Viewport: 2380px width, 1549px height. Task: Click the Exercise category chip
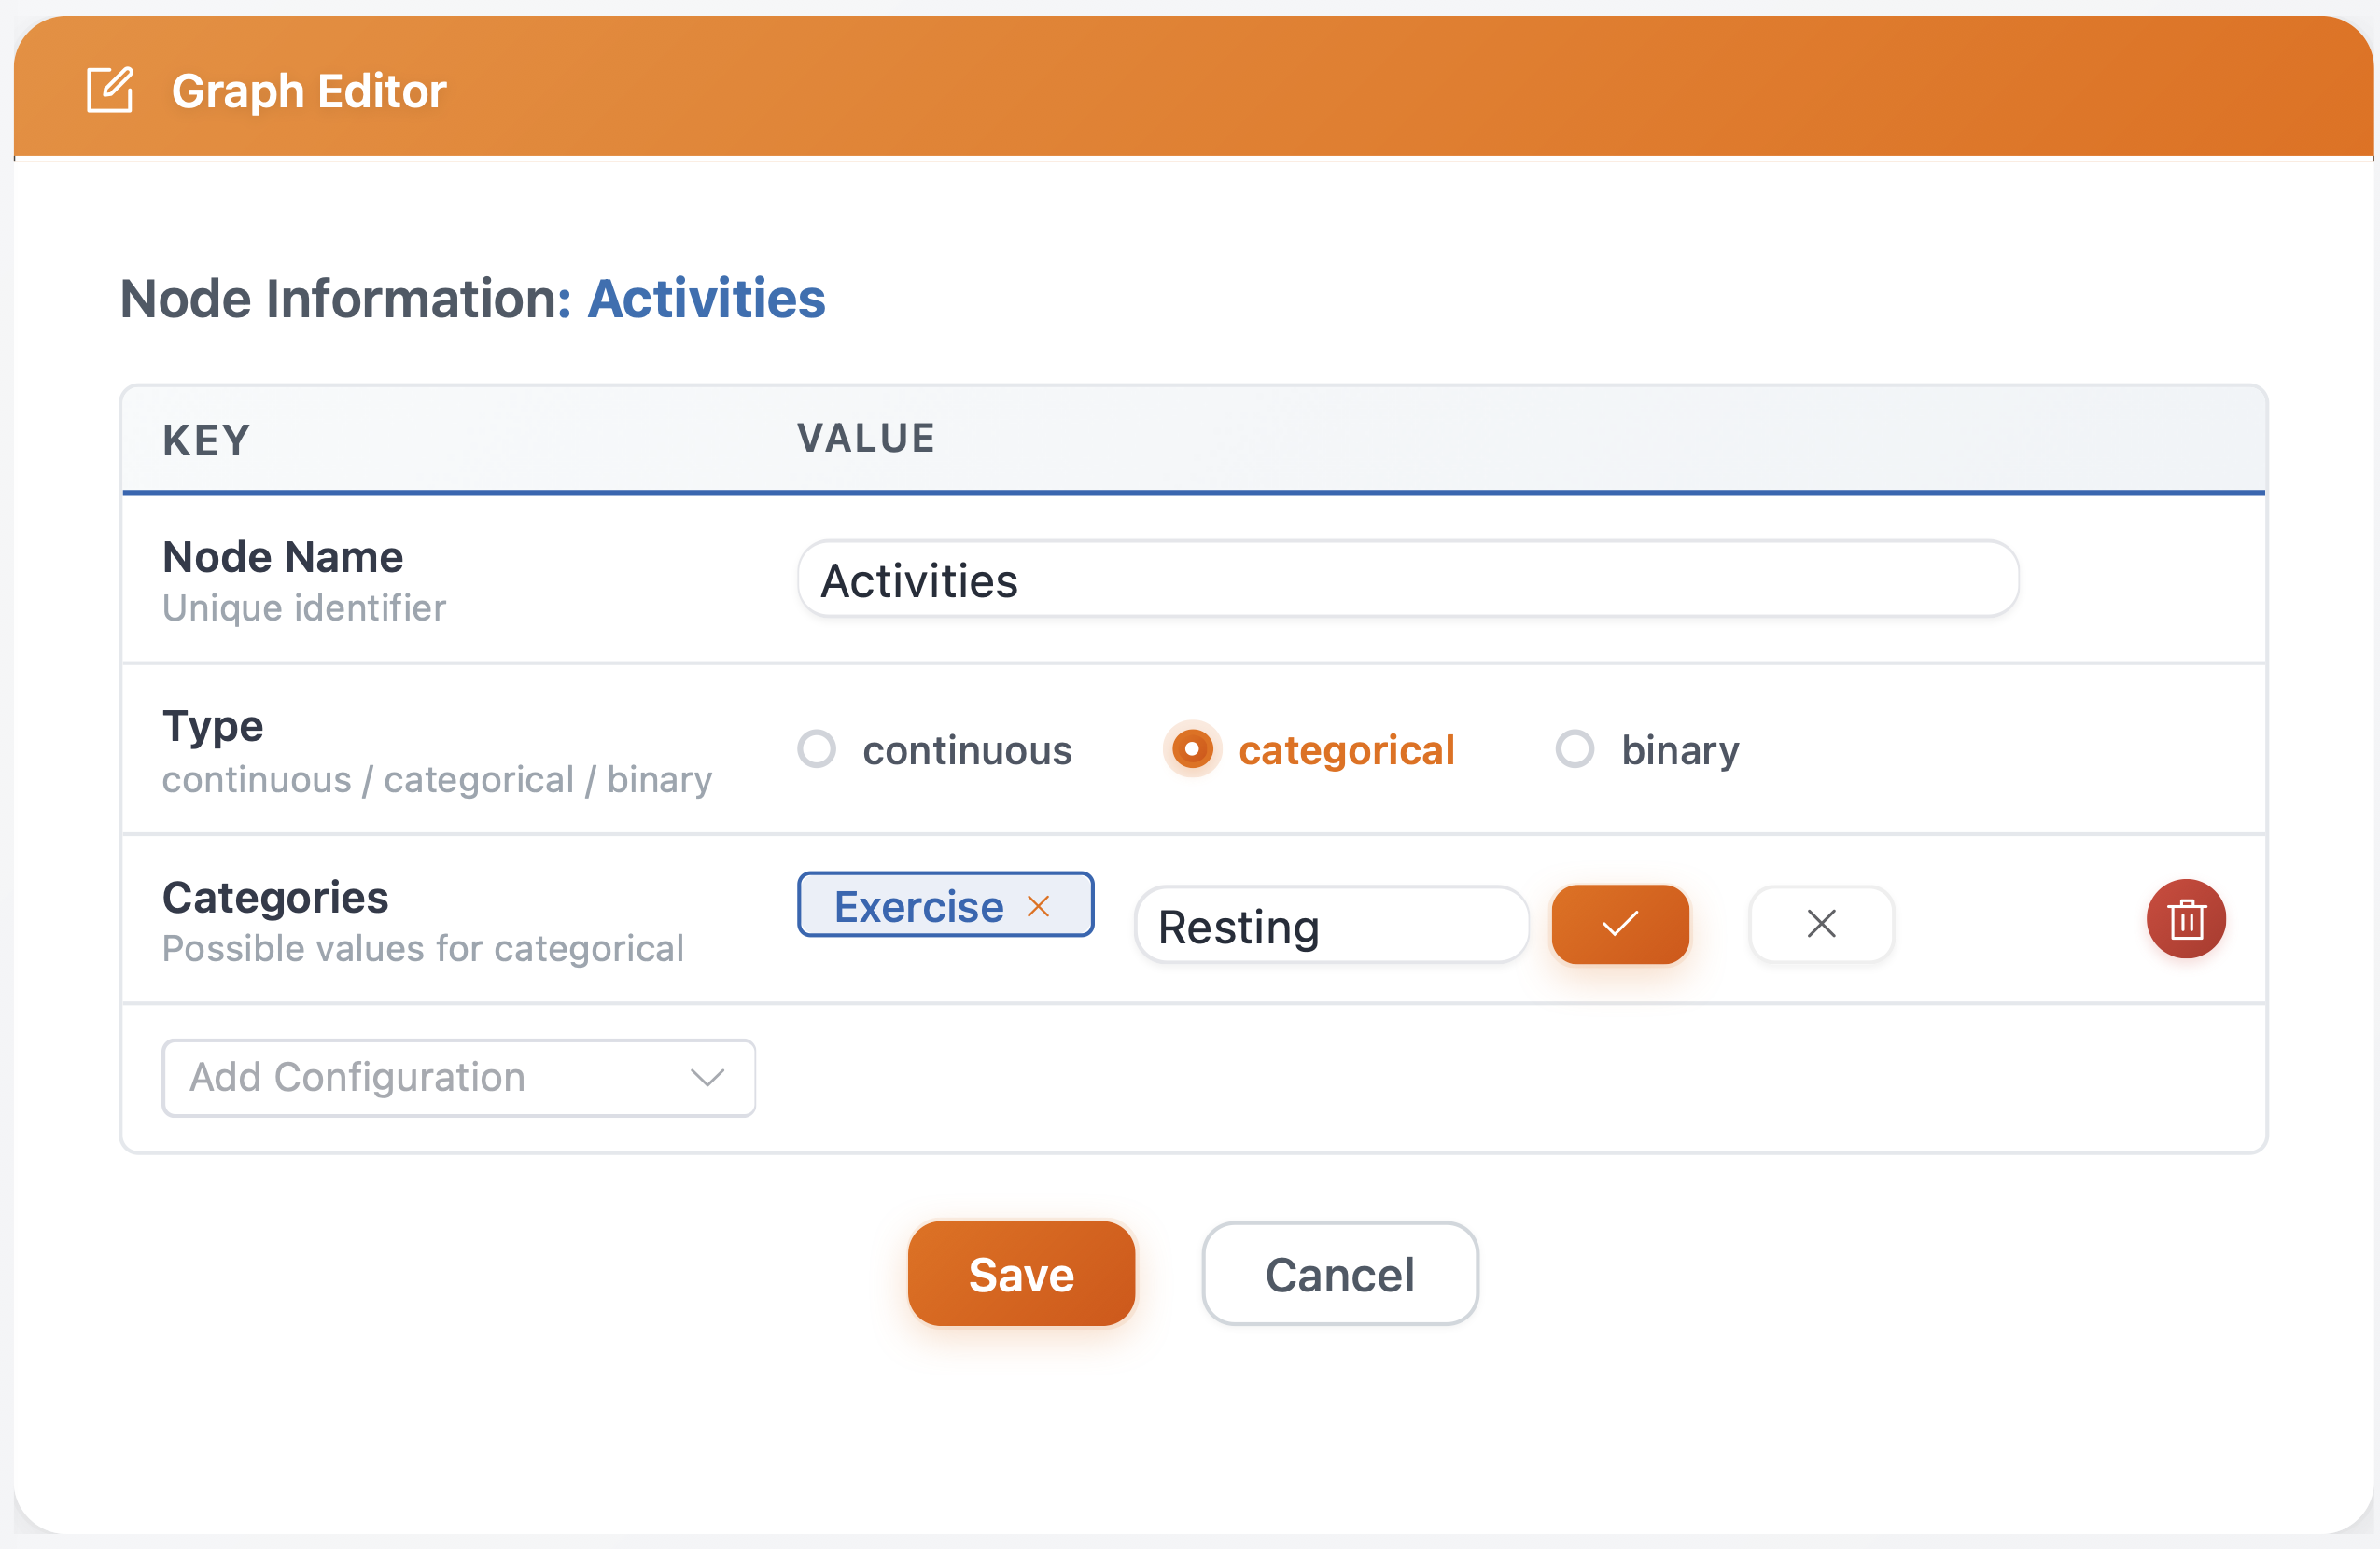(x=918, y=906)
